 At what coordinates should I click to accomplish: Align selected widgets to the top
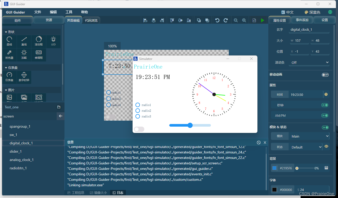[172, 20]
